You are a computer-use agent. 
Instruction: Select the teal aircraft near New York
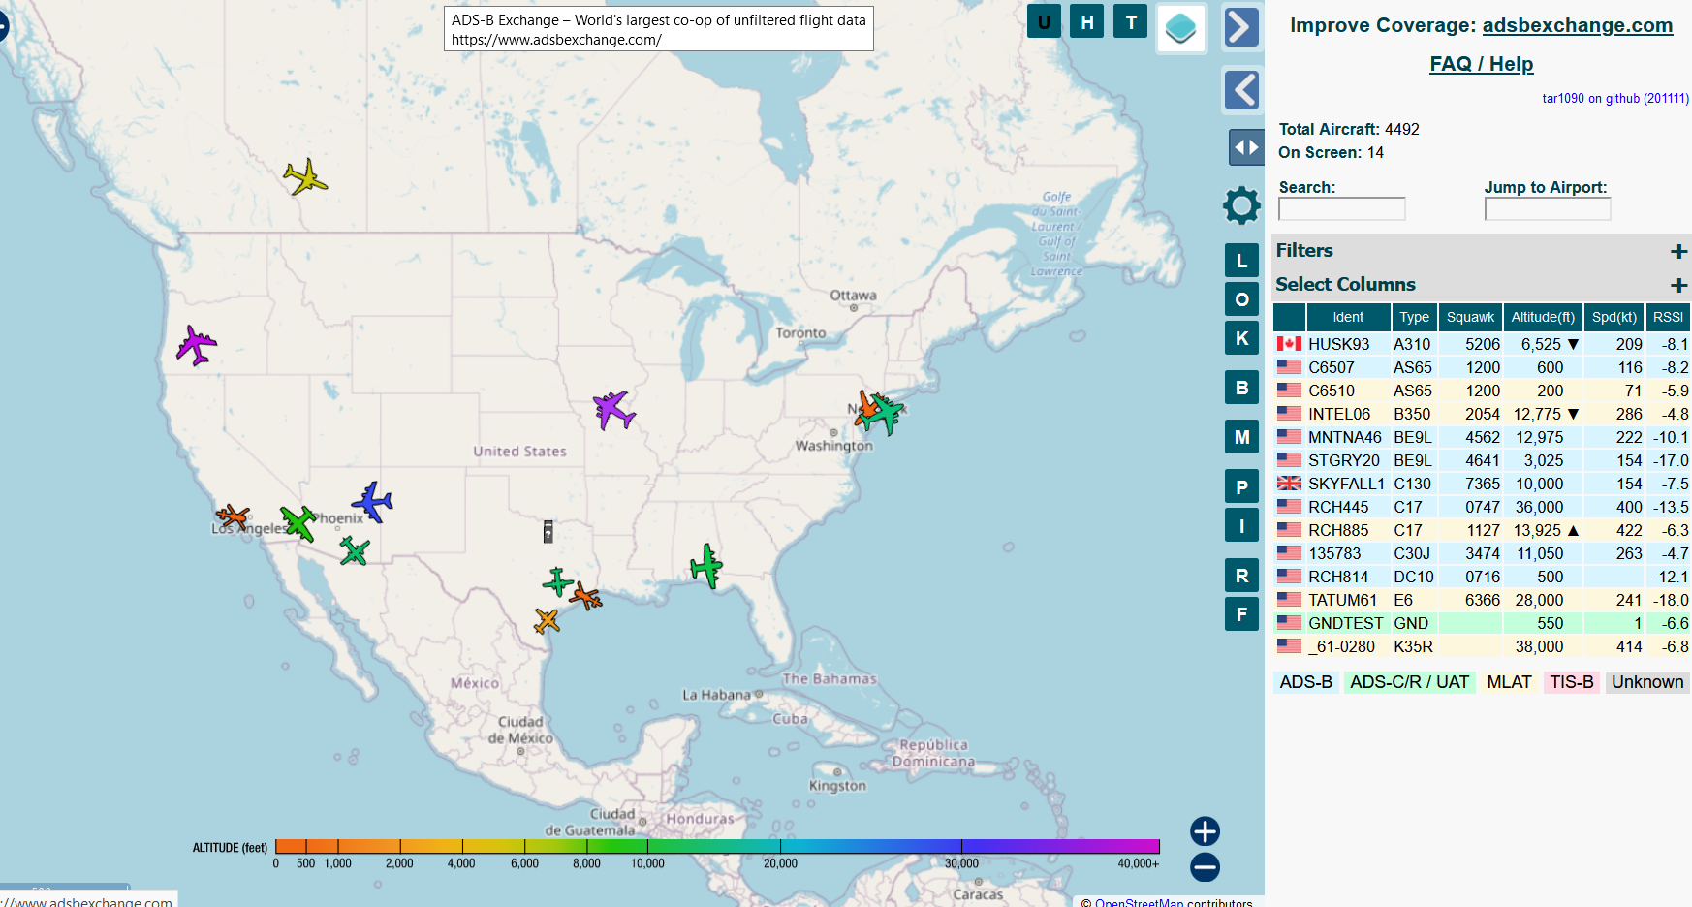pyautogui.click(x=886, y=414)
